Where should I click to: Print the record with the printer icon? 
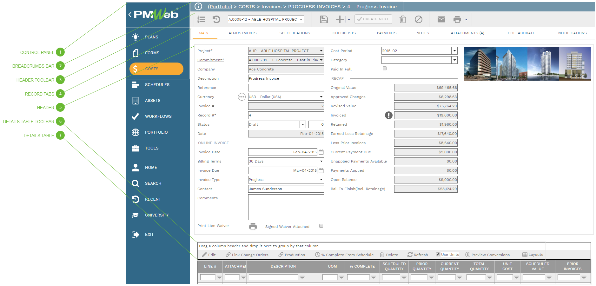(457, 19)
